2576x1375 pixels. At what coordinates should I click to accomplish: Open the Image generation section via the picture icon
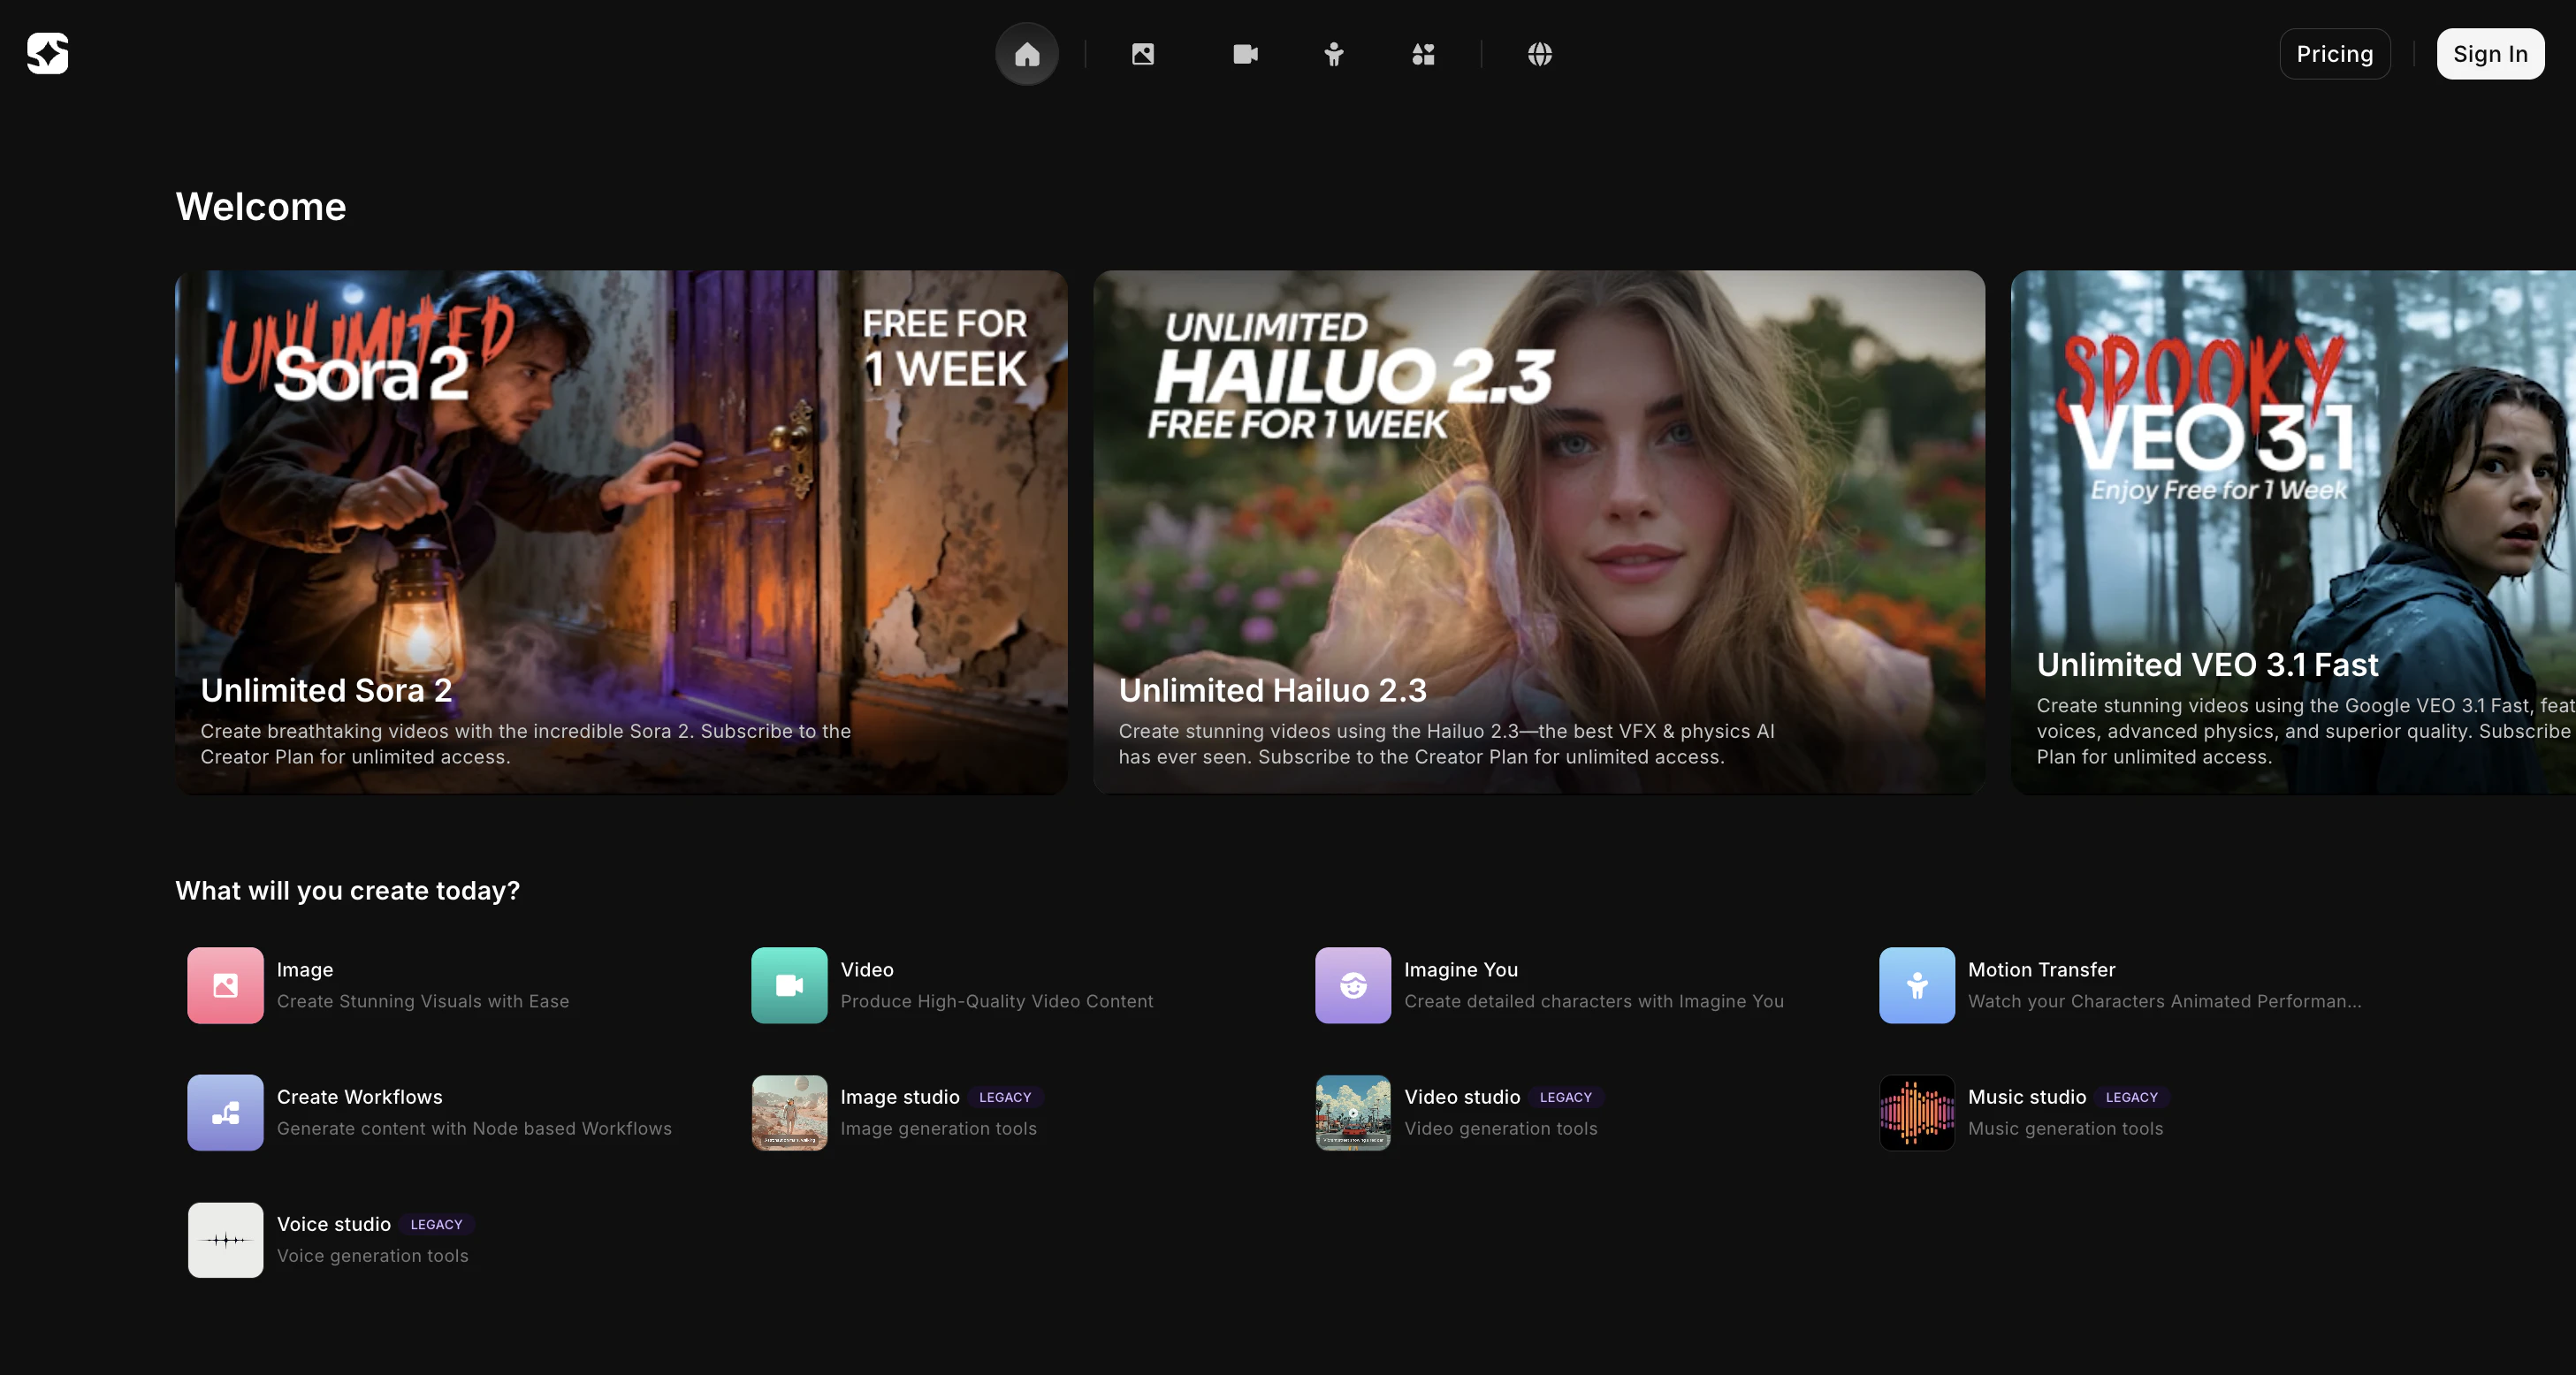coord(1143,54)
